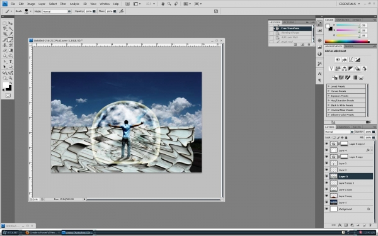
Task: Hide Background layer visibility eye
Action: [326, 209]
